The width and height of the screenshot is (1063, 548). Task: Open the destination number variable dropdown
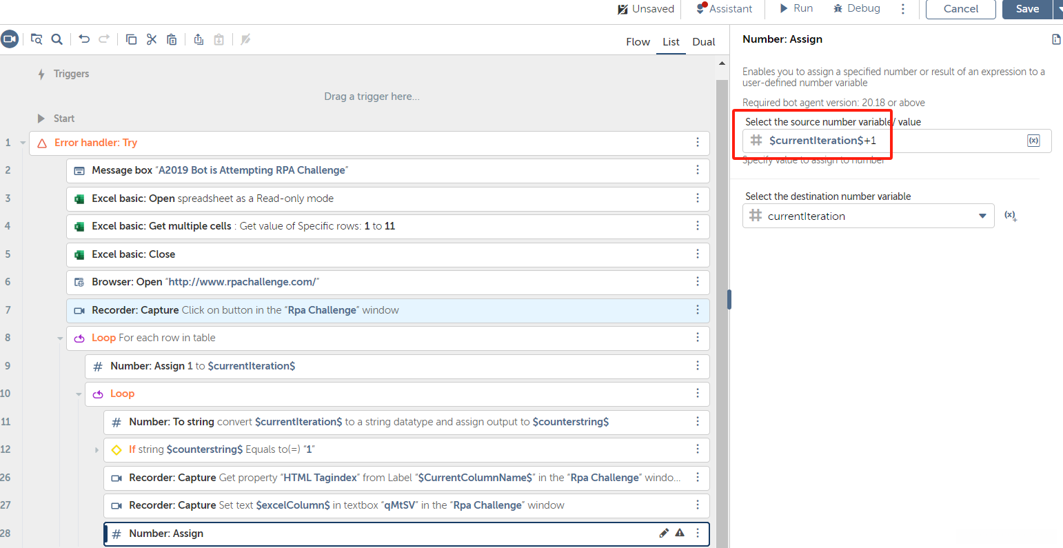982,216
